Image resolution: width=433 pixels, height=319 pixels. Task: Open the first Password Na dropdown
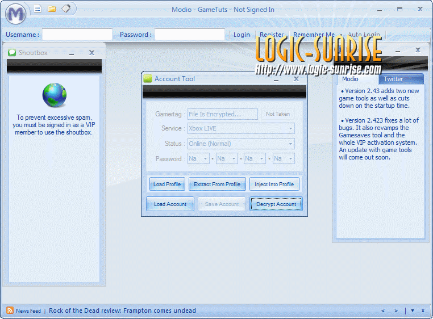point(205,159)
